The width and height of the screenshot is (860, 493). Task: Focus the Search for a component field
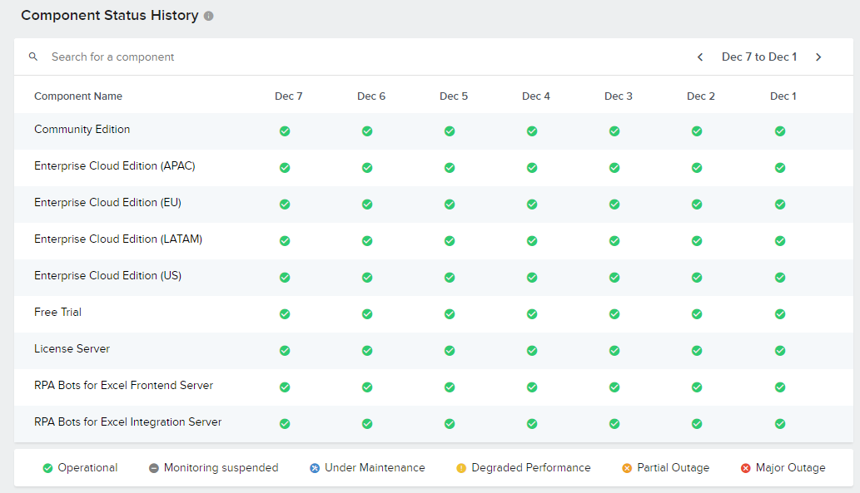112,57
